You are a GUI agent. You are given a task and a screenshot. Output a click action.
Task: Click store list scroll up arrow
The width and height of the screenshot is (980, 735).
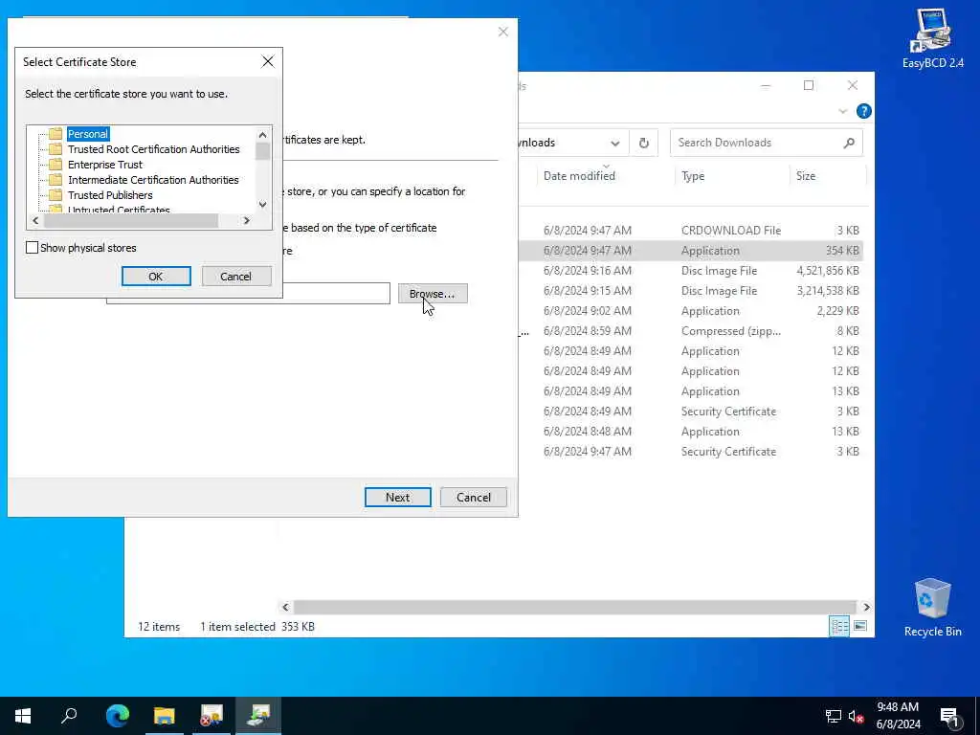pos(262,134)
